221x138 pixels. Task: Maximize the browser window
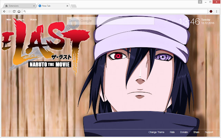tap(210, 2)
